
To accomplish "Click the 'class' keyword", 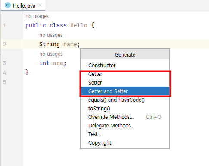I will (58, 25).
